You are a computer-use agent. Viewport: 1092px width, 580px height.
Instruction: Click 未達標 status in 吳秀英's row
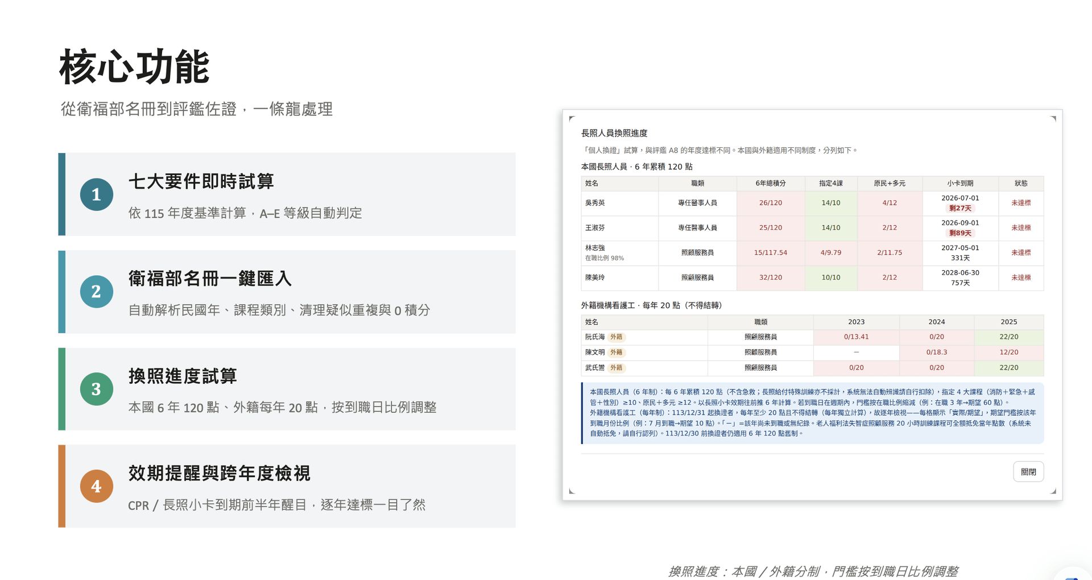coord(1021,203)
